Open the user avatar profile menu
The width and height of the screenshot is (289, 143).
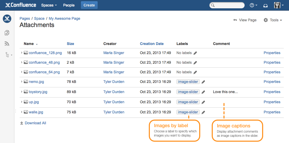tap(279, 5)
